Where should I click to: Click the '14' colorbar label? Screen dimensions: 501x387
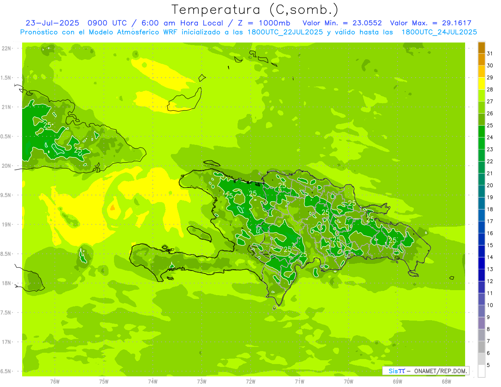coord(490,257)
